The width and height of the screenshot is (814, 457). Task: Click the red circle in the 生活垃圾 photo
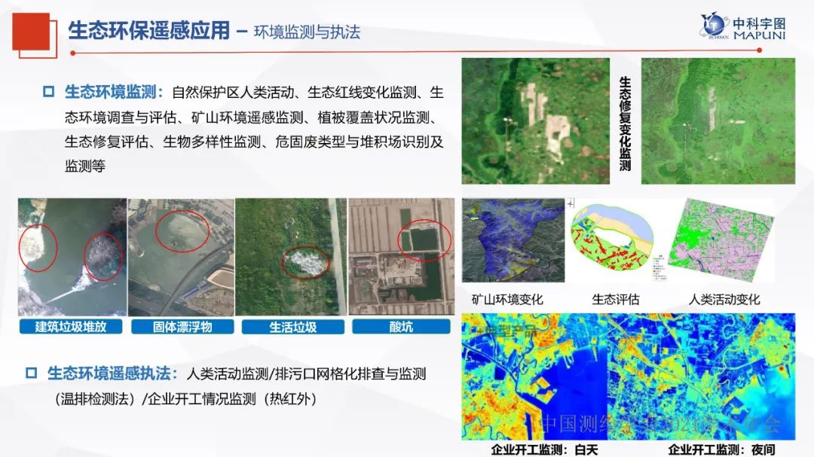click(x=306, y=261)
